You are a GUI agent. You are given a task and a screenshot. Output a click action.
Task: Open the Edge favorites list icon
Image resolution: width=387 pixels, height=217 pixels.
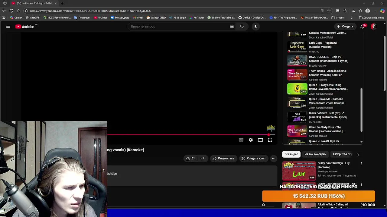click(x=360, y=11)
